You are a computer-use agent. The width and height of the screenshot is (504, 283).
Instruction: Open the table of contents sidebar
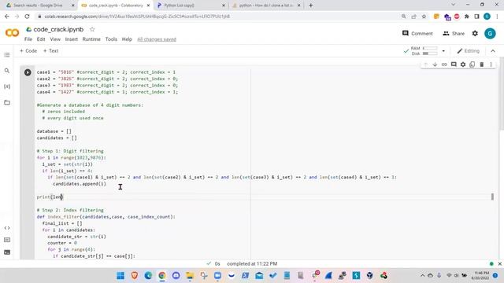pos(7,55)
